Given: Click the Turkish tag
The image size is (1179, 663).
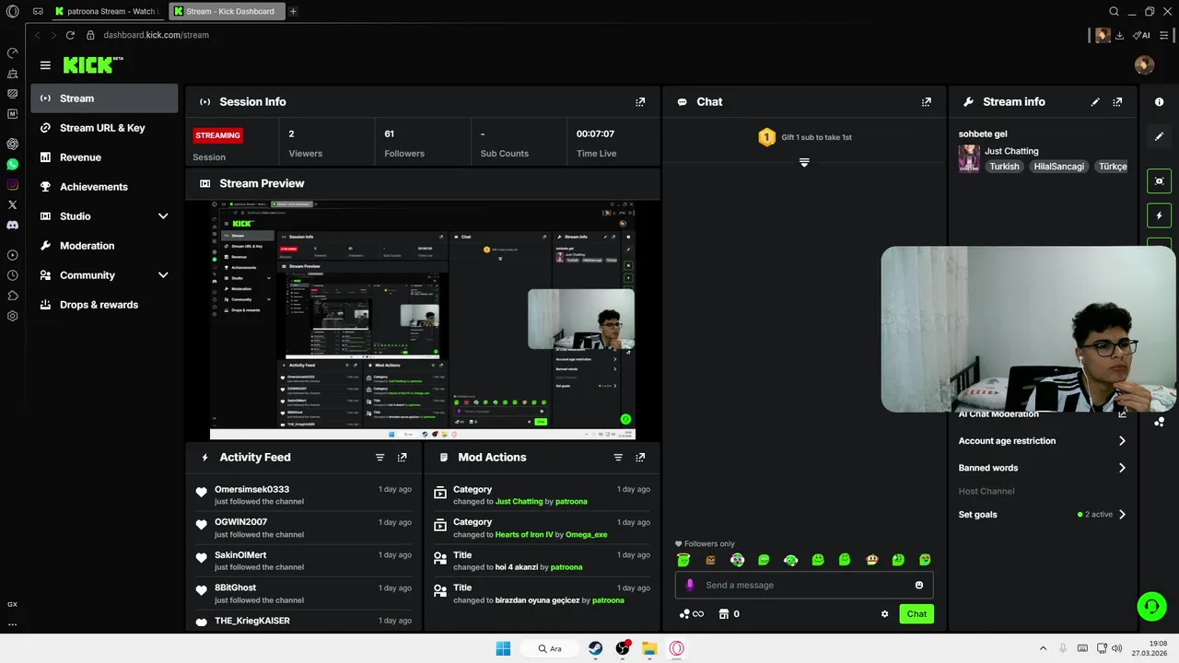Looking at the screenshot, I should (1005, 167).
